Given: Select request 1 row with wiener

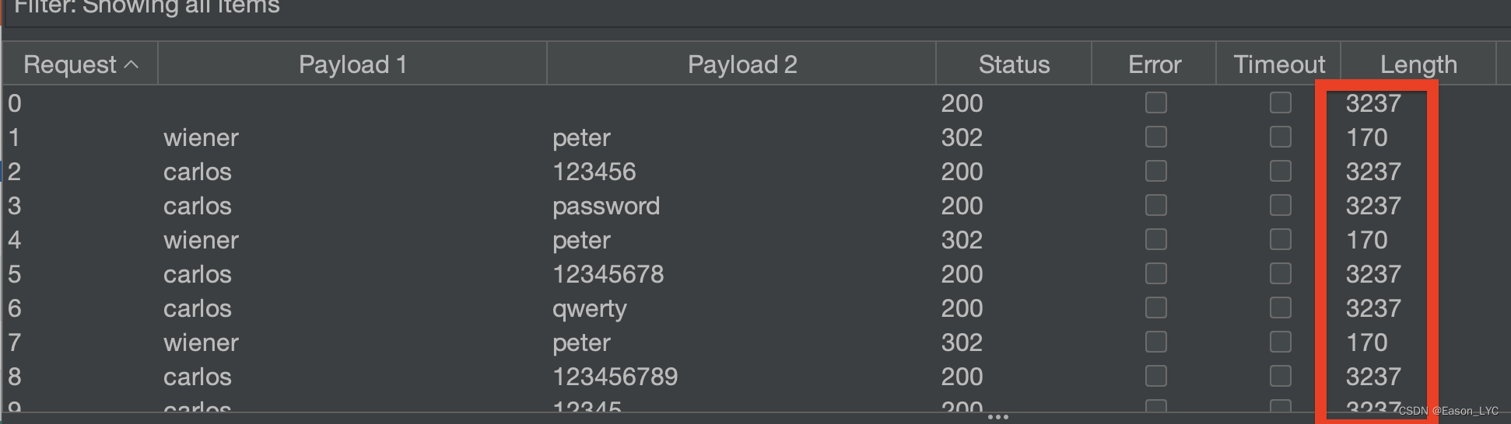Looking at the screenshot, I should click(755, 137).
